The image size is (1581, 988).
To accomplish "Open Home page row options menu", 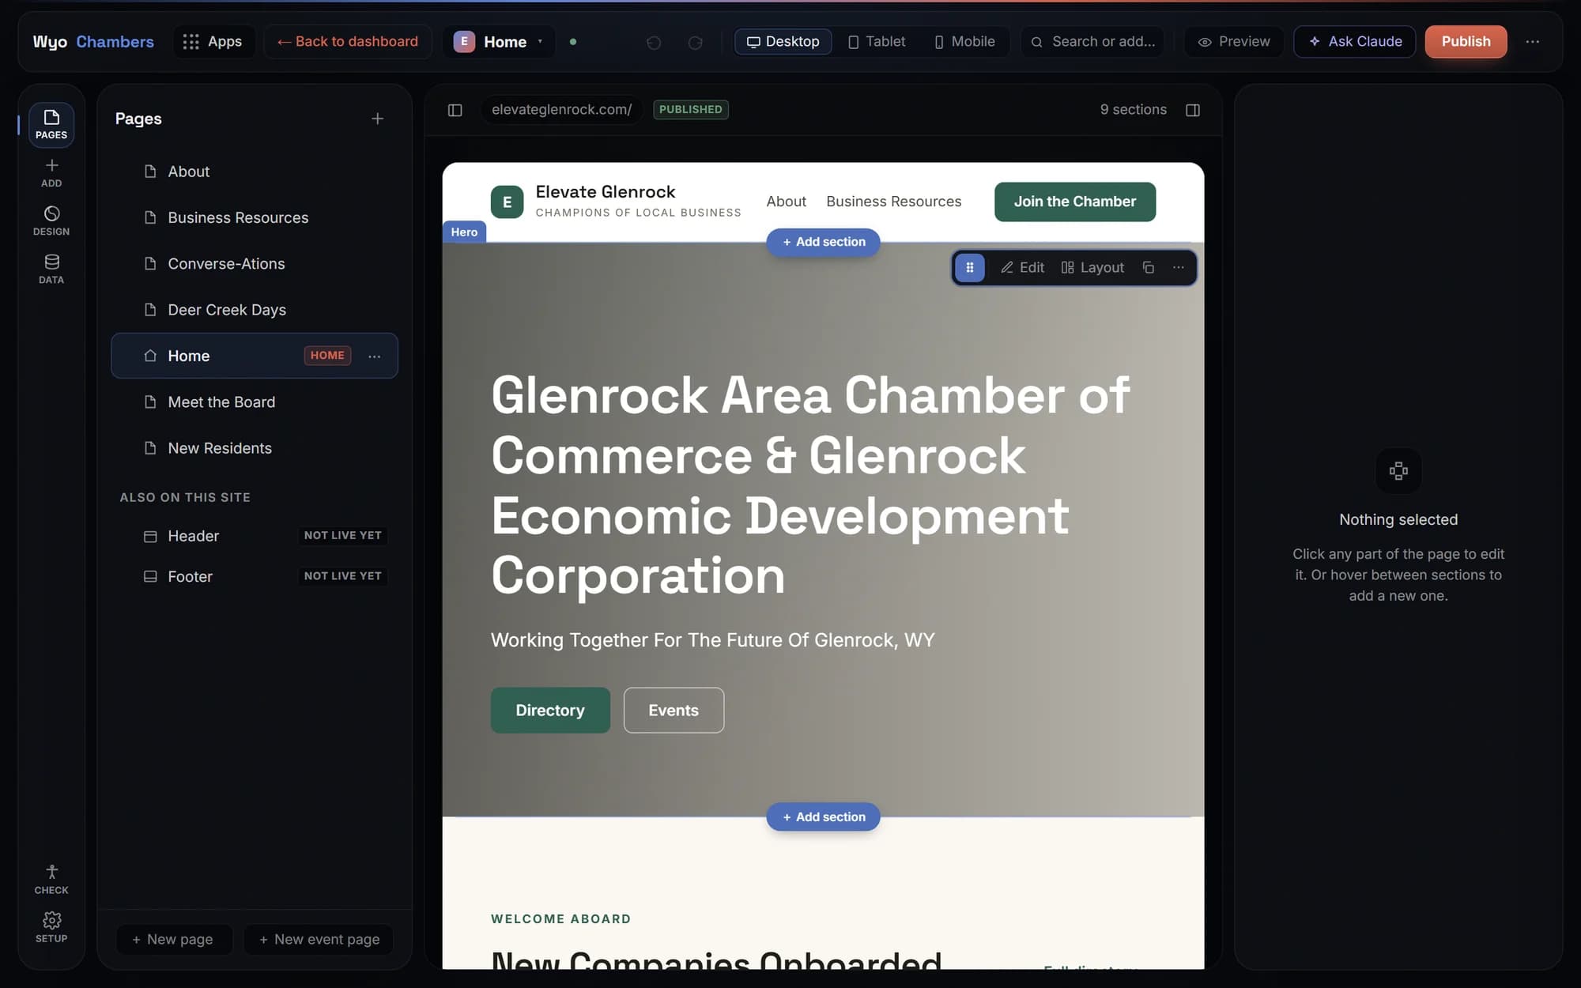I will [375, 356].
